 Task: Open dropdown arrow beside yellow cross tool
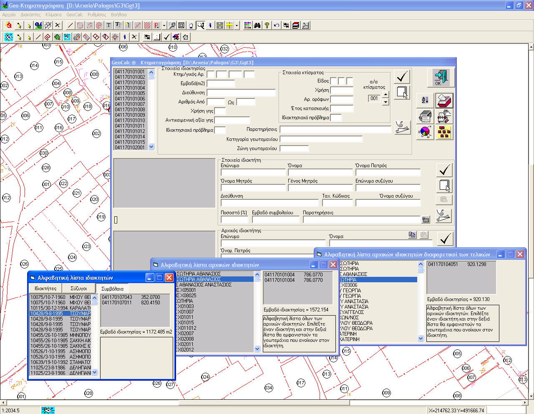237,25
